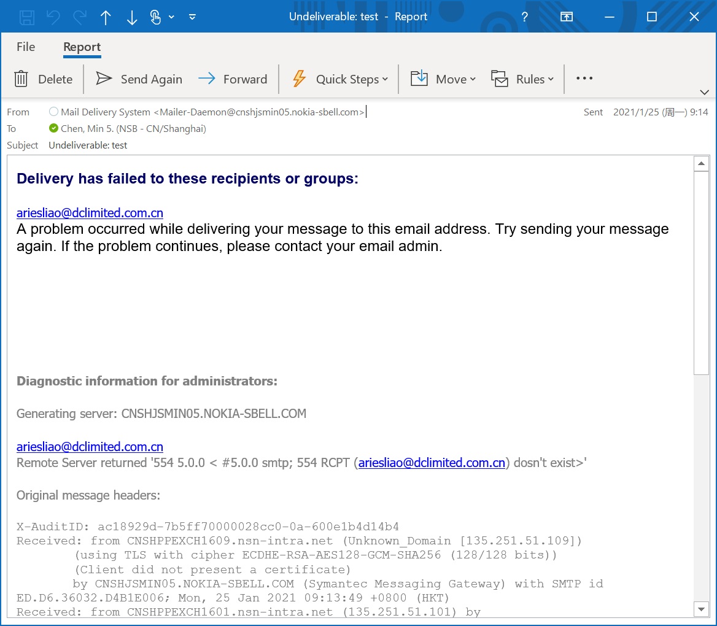
Task: Forward this undeliverable report
Action: click(x=233, y=79)
